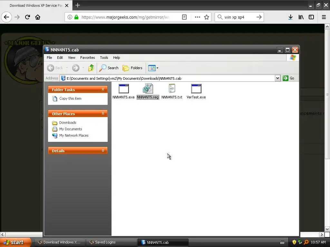The width and height of the screenshot is (330, 247).
Task: Show site information icon in URL bar
Action: (x=70, y=17)
